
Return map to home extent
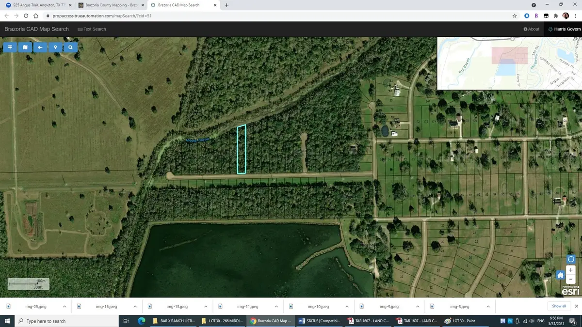[560, 275]
